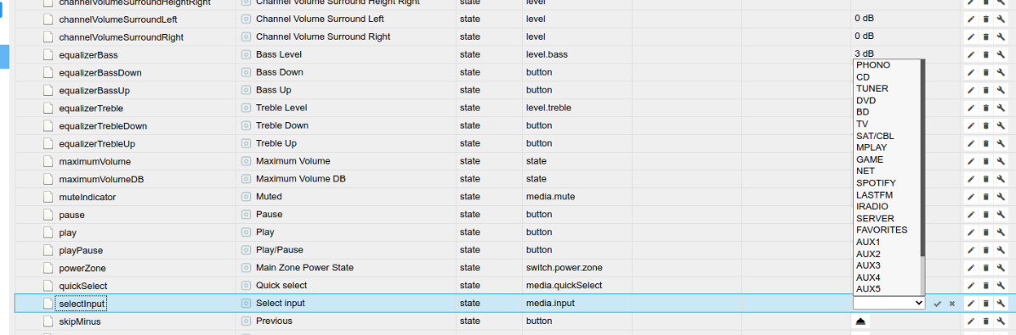Open wrench settings for powerZone row

coord(1001,268)
